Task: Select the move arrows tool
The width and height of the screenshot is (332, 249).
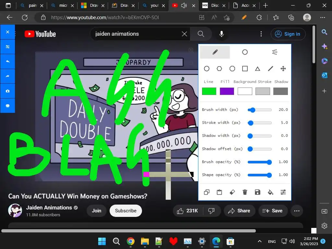Action: point(283,69)
